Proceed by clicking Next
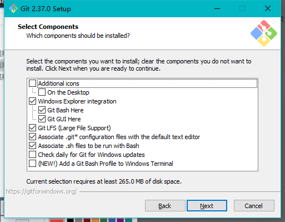Viewport: 285px width, 222px height. point(207,206)
